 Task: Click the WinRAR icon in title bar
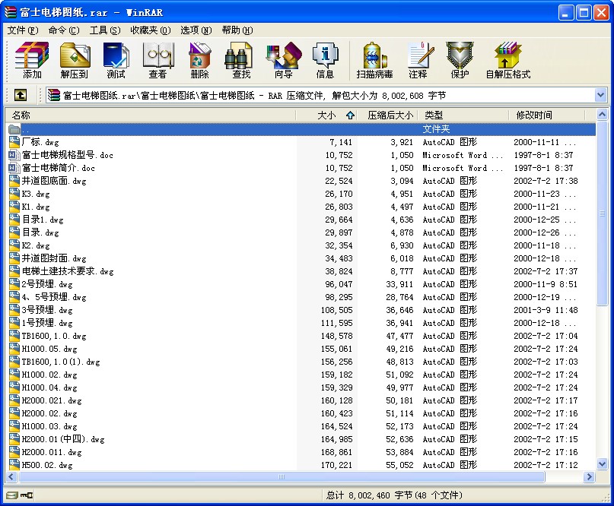[x=11, y=12]
